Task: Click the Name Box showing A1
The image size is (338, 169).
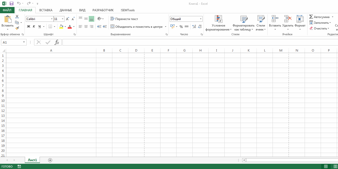Action: [14, 42]
